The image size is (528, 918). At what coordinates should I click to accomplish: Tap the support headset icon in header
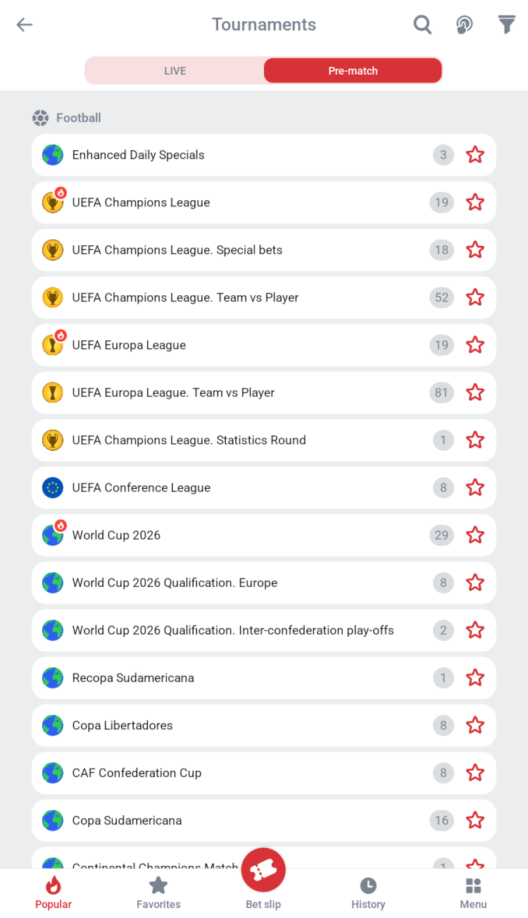[x=464, y=25]
